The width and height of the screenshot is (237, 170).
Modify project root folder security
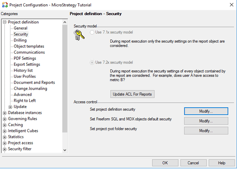pyautogui.click(x=206, y=131)
